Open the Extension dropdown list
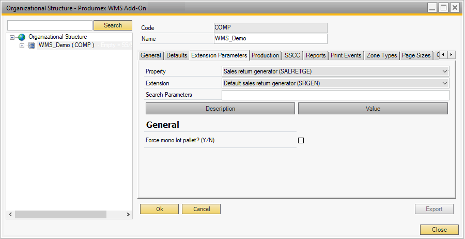Viewport: 465px width, 239px height. pos(445,83)
